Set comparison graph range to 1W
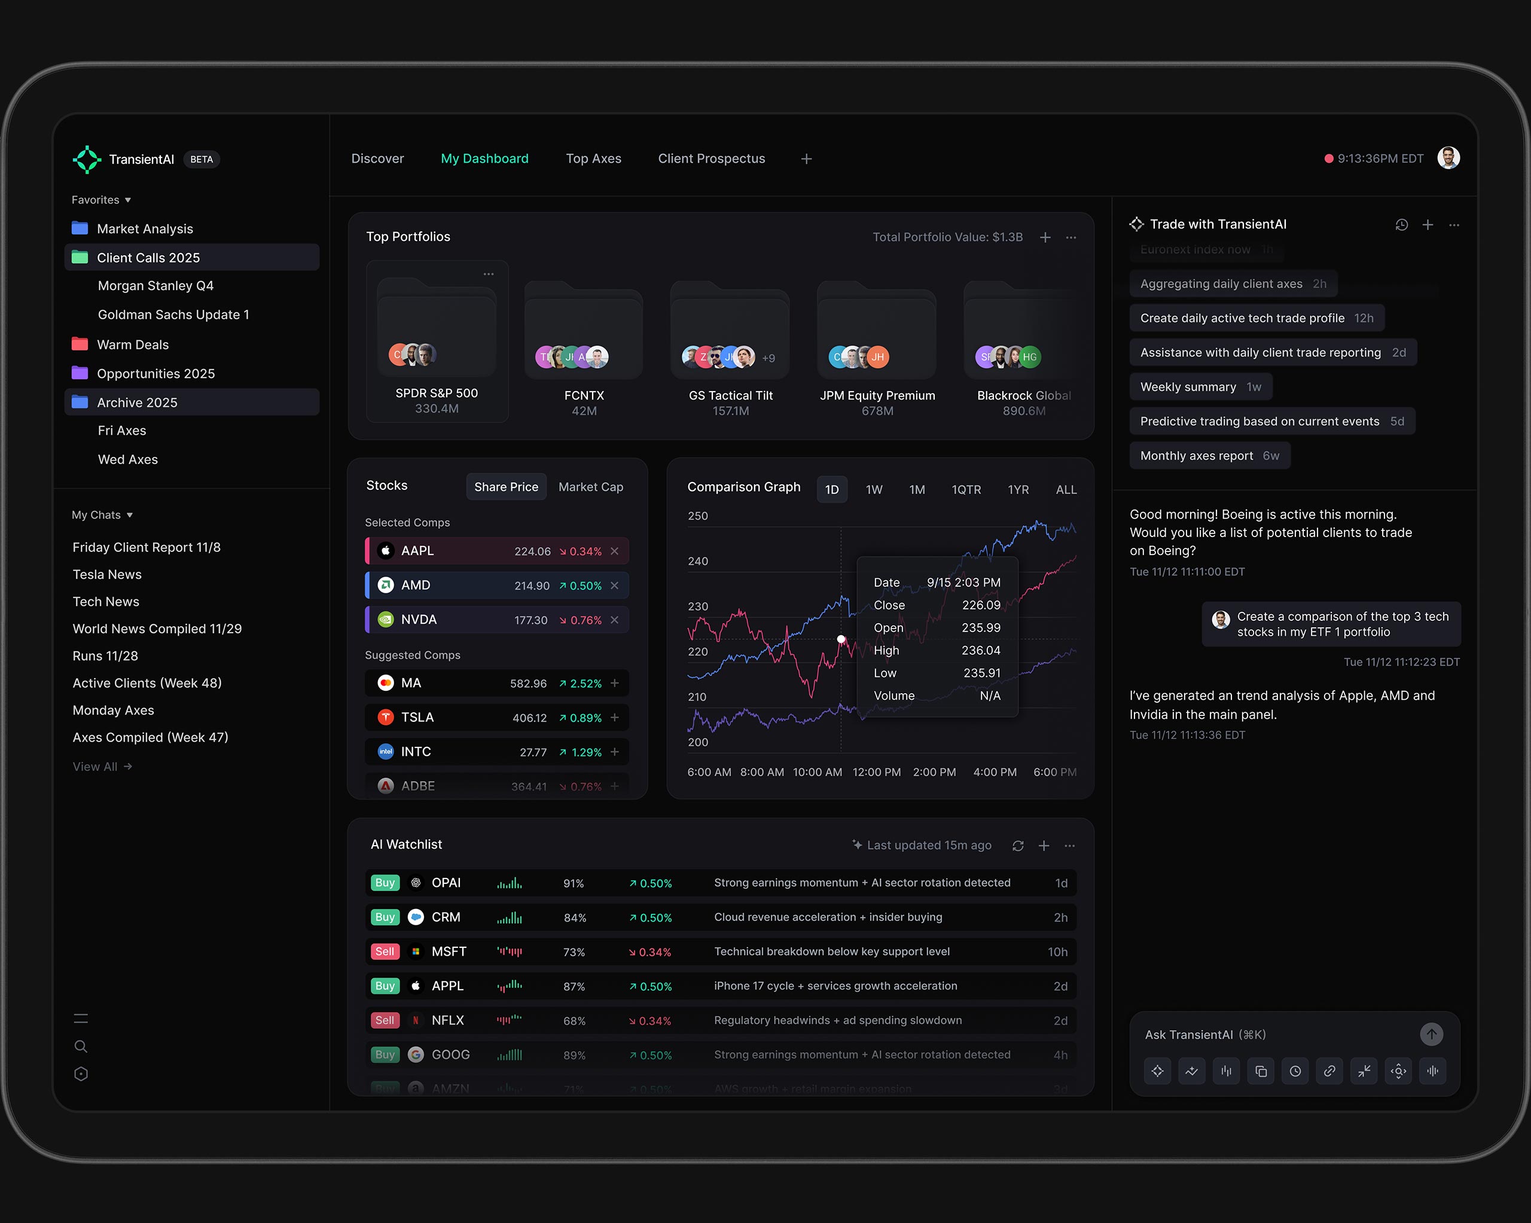The height and width of the screenshot is (1223, 1531). pyautogui.click(x=873, y=490)
